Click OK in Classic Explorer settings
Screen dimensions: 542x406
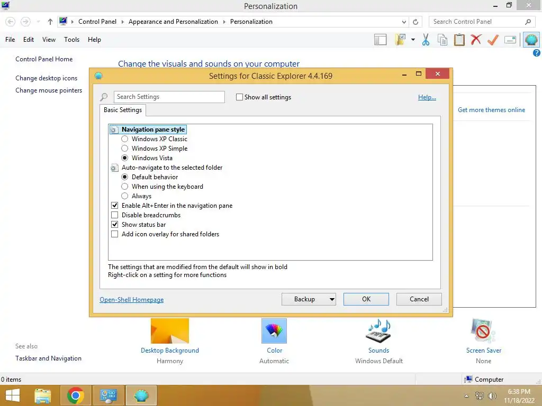click(366, 299)
